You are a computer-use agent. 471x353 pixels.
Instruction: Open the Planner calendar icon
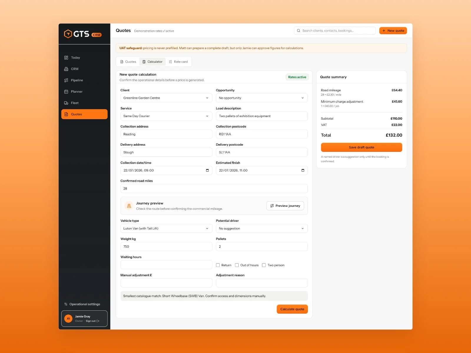pyautogui.click(x=66, y=91)
